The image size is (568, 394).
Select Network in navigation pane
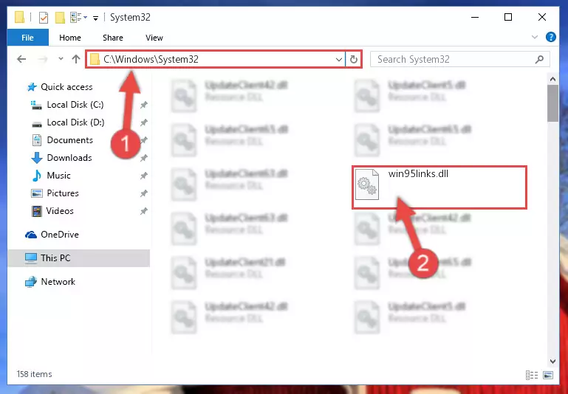tap(58, 281)
